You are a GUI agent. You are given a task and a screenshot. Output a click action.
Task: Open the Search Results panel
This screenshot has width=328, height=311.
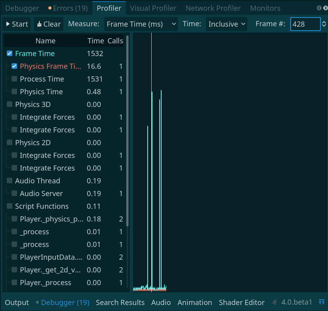click(120, 303)
